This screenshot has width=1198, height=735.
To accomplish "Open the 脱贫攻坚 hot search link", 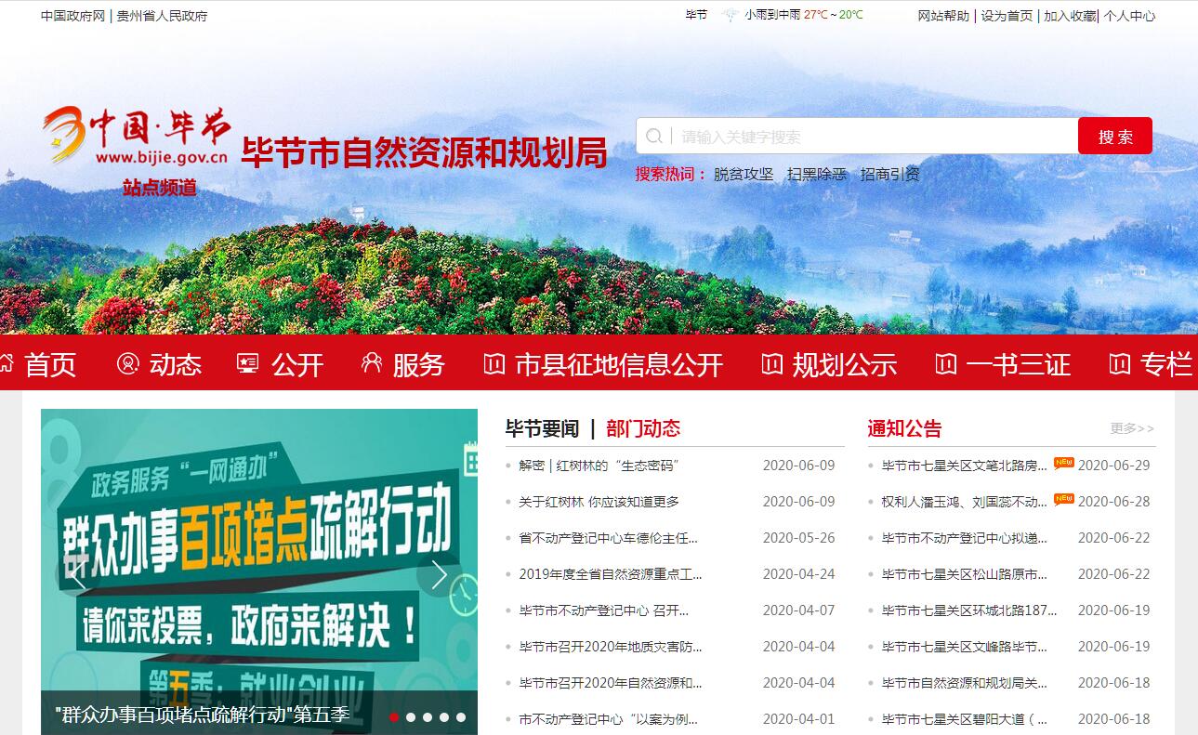I will coord(744,174).
